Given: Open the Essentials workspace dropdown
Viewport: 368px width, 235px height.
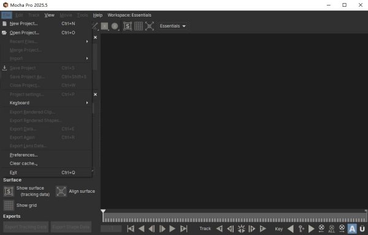Looking at the screenshot, I should click(x=173, y=26).
